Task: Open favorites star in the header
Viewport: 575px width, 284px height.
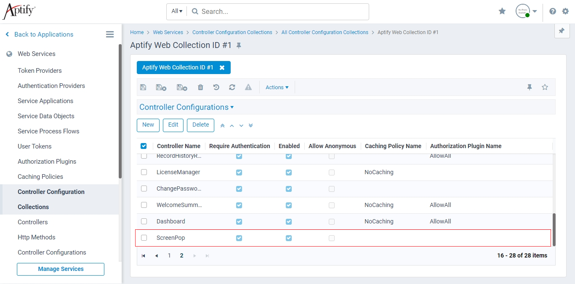Action: coord(502,11)
